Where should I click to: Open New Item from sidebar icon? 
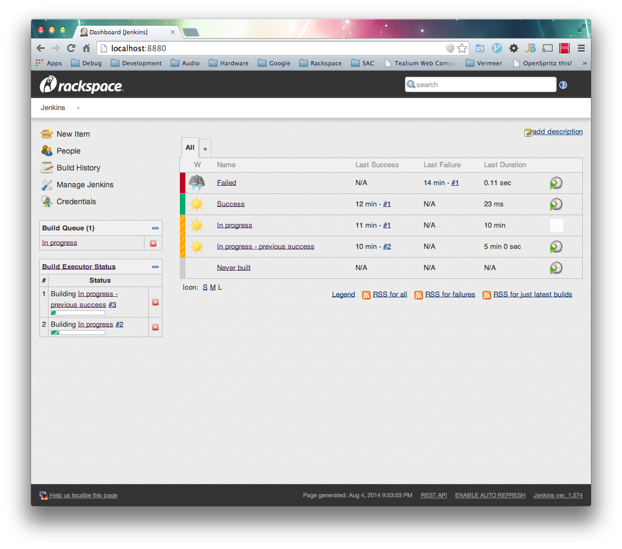coord(46,134)
